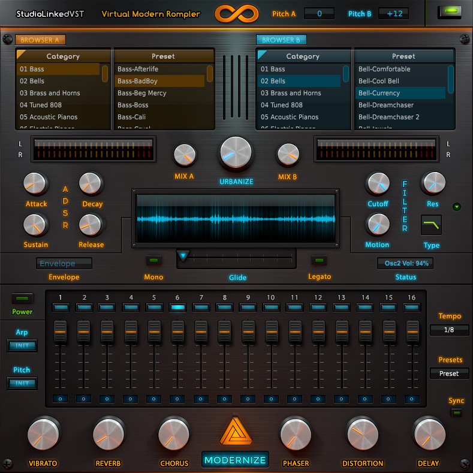Select the Bass-Beg Mercy preset
Image resolution: width=473 pixels, height=473 pixels.
click(x=160, y=93)
